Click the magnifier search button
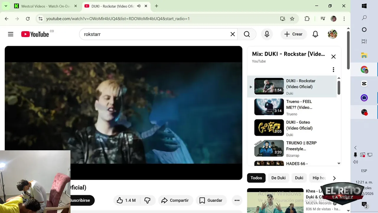This screenshot has width=378, height=213. click(x=247, y=34)
